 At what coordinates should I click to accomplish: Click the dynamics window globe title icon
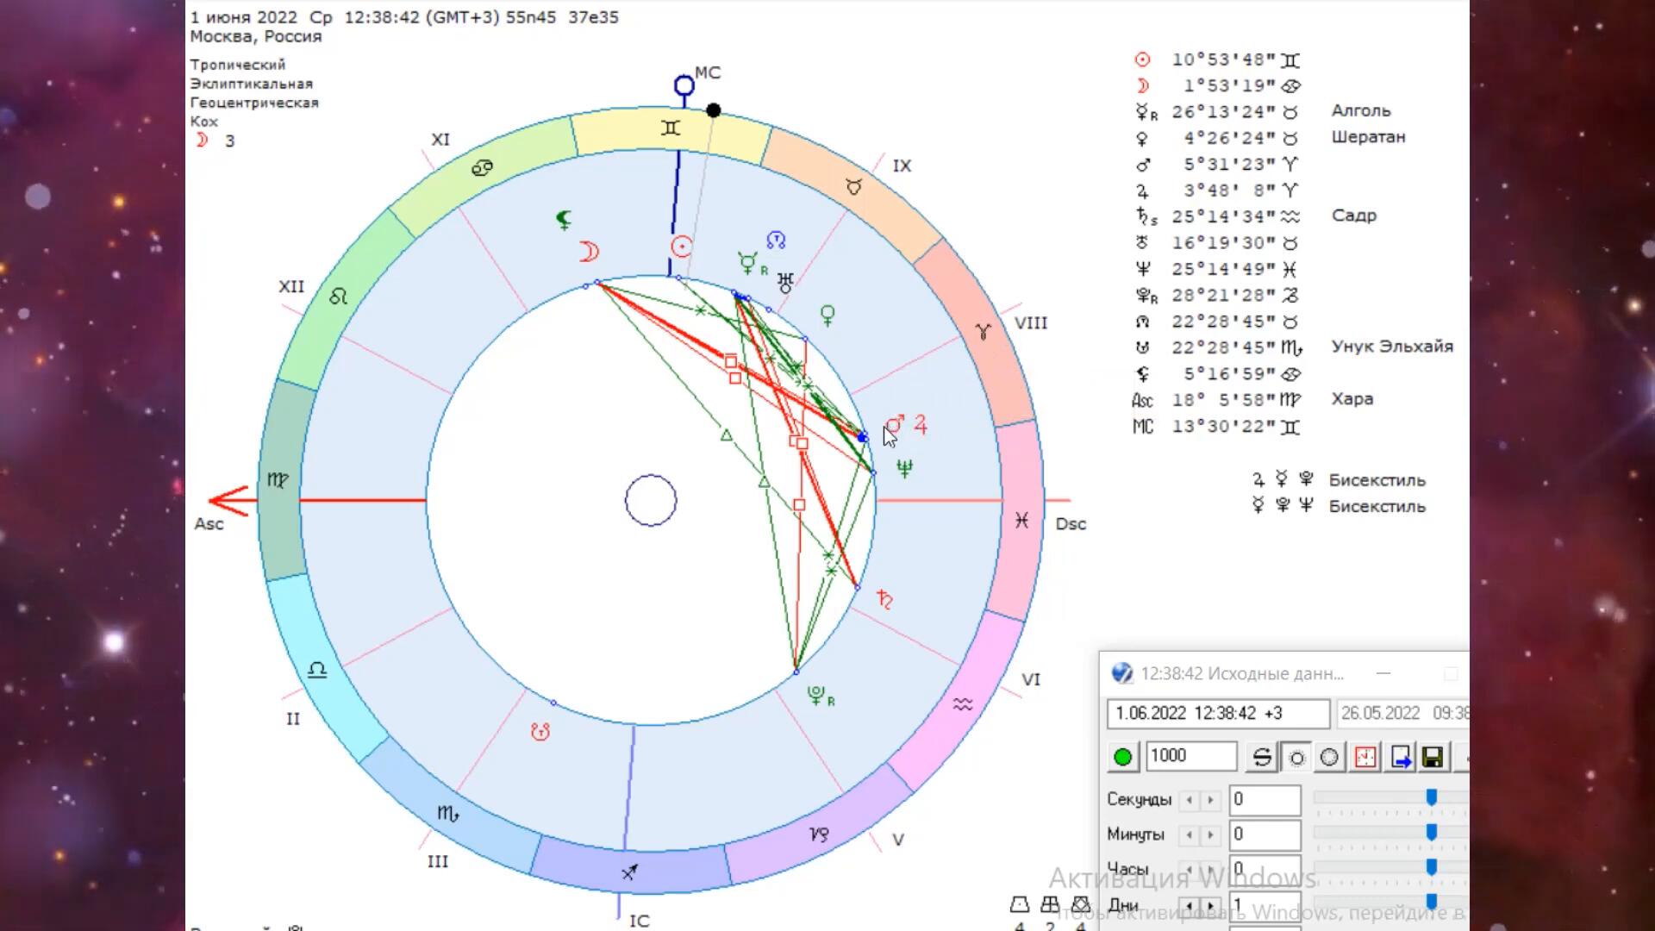click(1121, 673)
